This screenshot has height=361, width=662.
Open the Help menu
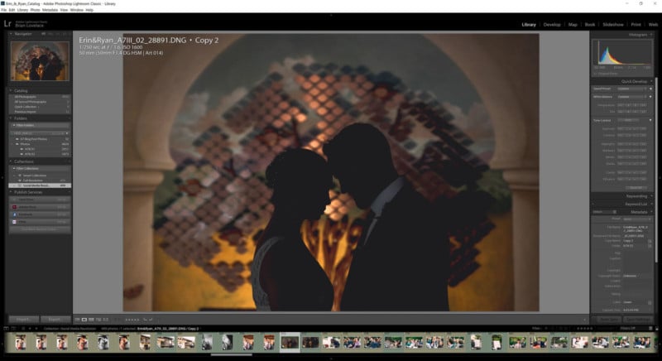pos(89,10)
